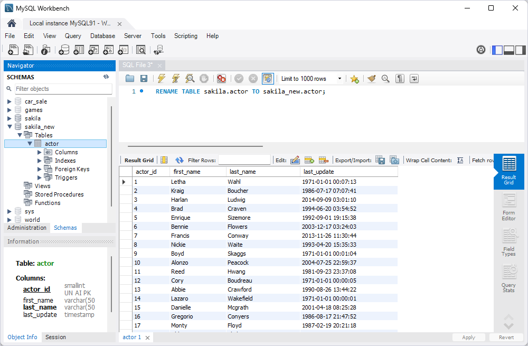This screenshot has height=346, width=528.
Task: Open the Query menu
Action: (x=73, y=36)
